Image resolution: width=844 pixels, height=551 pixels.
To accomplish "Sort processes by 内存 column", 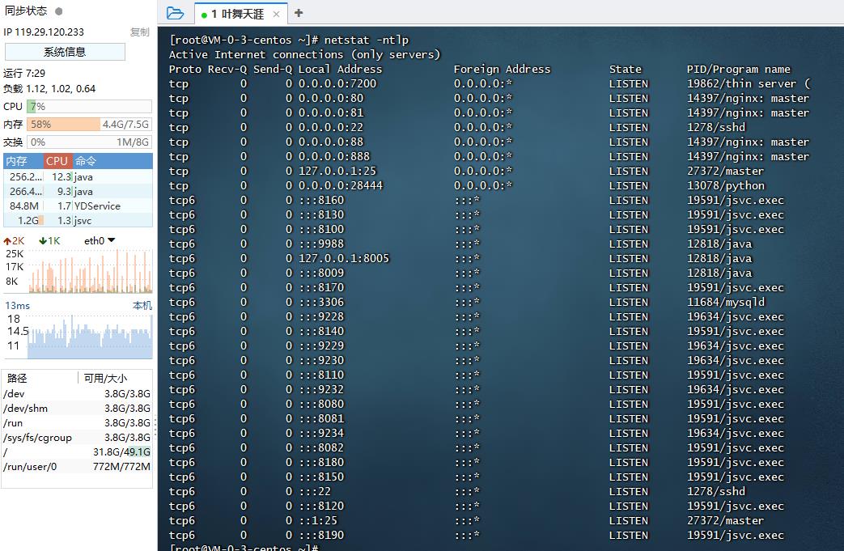I will [23, 161].
